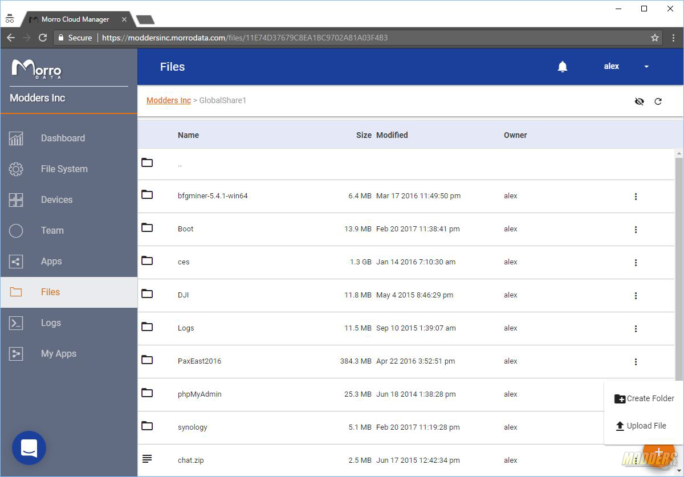Click the Team circle icon
Image resolution: width=684 pixels, height=477 pixels.
(16, 230)
